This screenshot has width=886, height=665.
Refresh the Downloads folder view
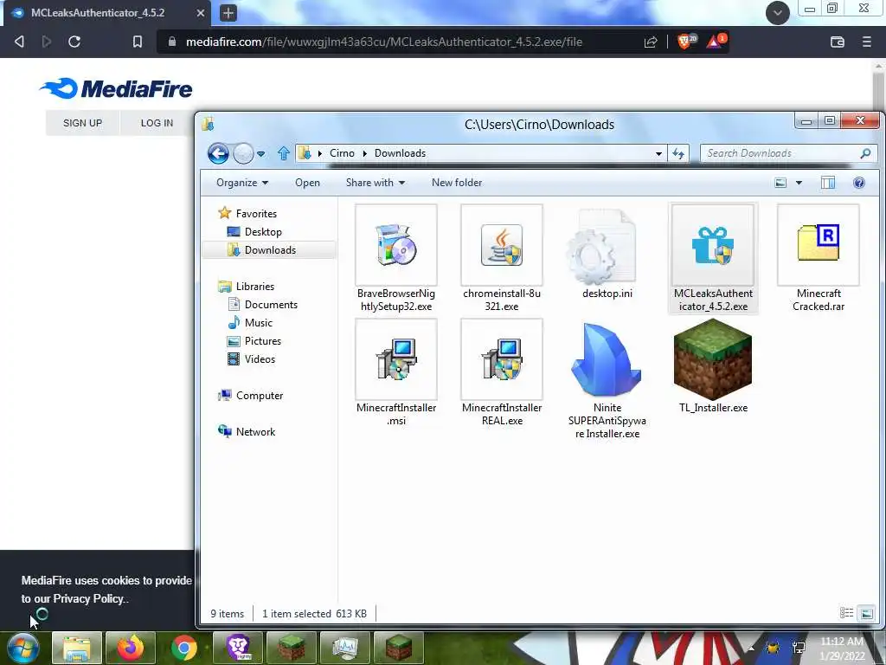(x=678, y=153)
